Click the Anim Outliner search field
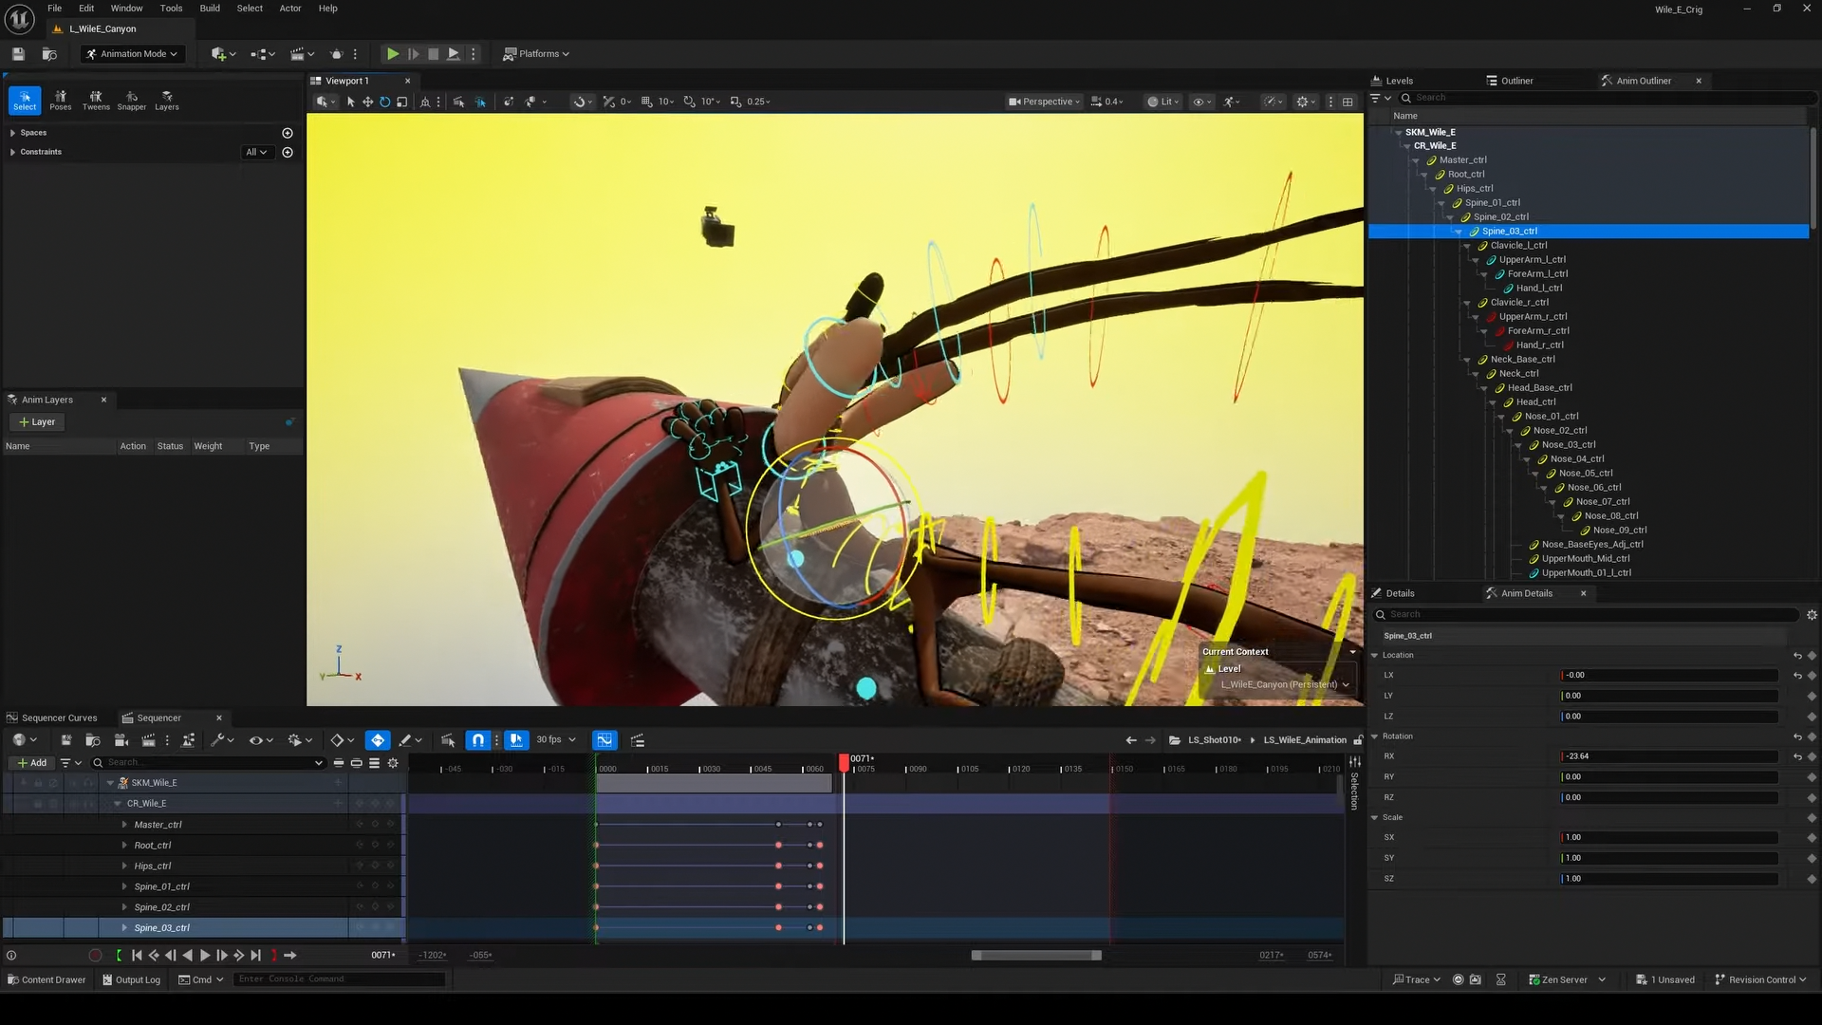Viewport: 1822px width, 1025px height. 1608,98
